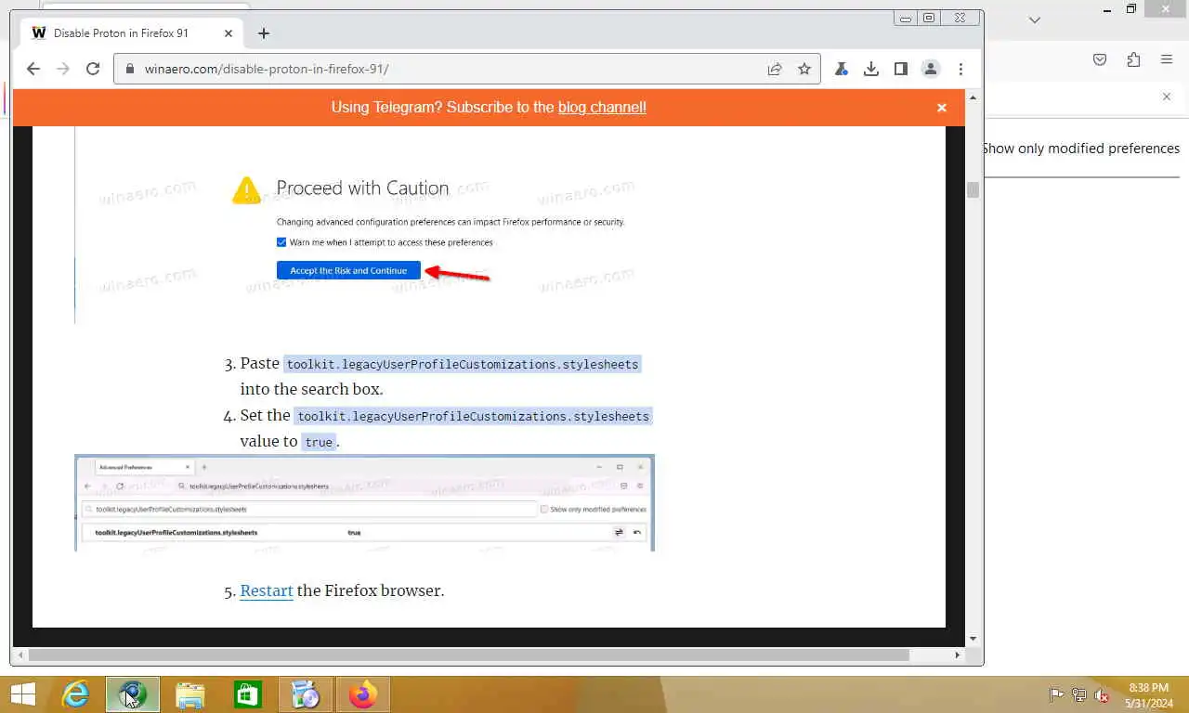Viewport: 1189px width, 713px height.
Task: Open a new tab in Chrome
Action: (x=264, y=32)
